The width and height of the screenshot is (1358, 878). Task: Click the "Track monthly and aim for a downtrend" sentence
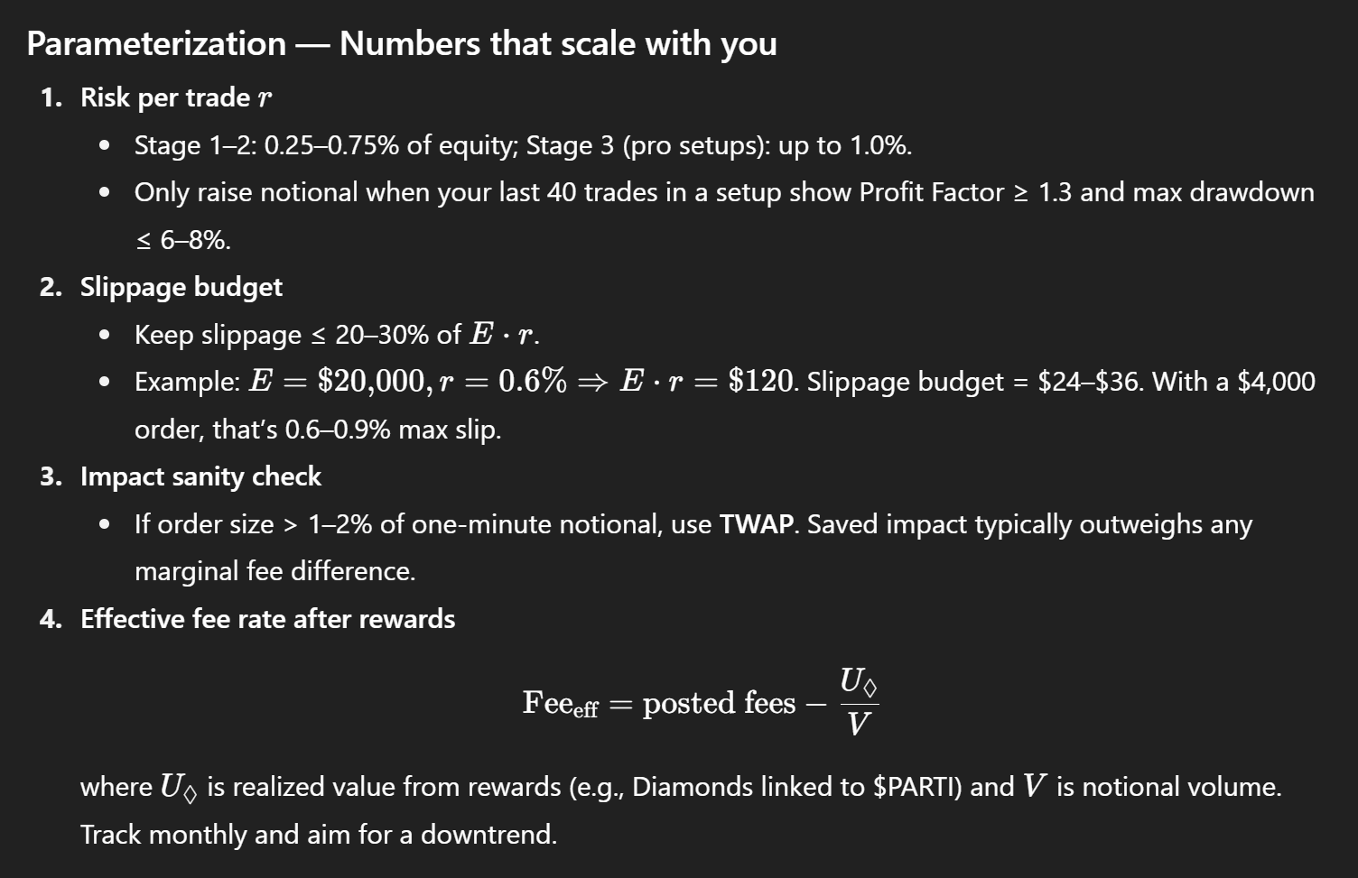point(318,835)
